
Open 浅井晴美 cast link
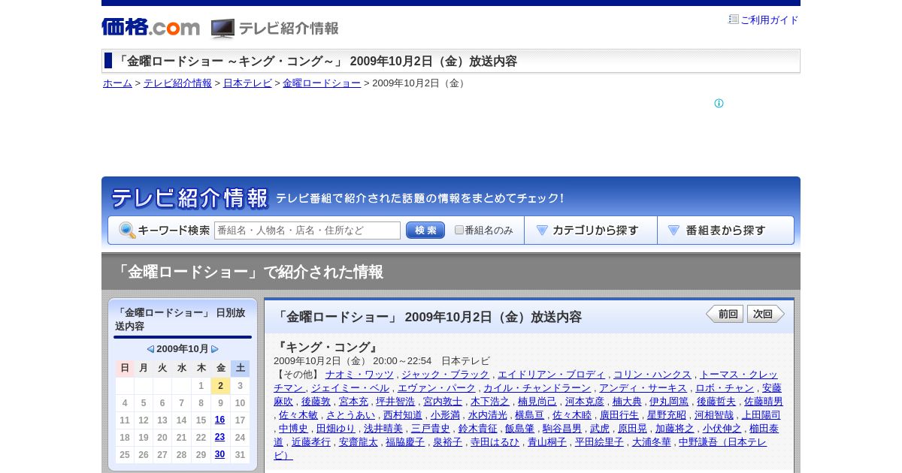(383, 429)
